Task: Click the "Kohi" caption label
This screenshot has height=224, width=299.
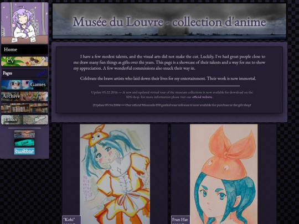Action: pyautogui.click(x=71, y=220)
